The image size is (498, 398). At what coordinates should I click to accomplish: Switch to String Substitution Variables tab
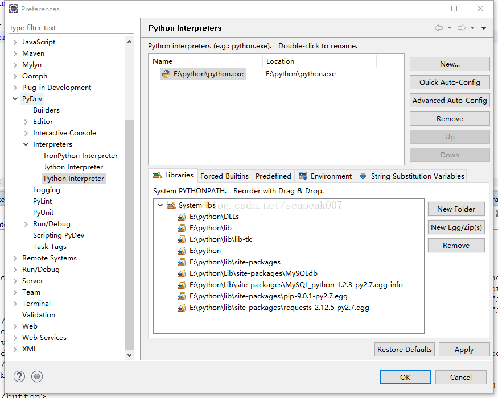click(411, 176)
